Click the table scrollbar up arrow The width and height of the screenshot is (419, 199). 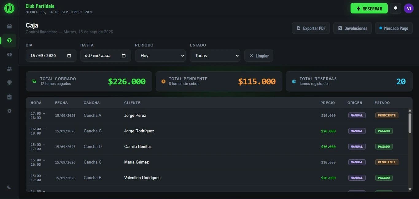(x=410, y=111)
